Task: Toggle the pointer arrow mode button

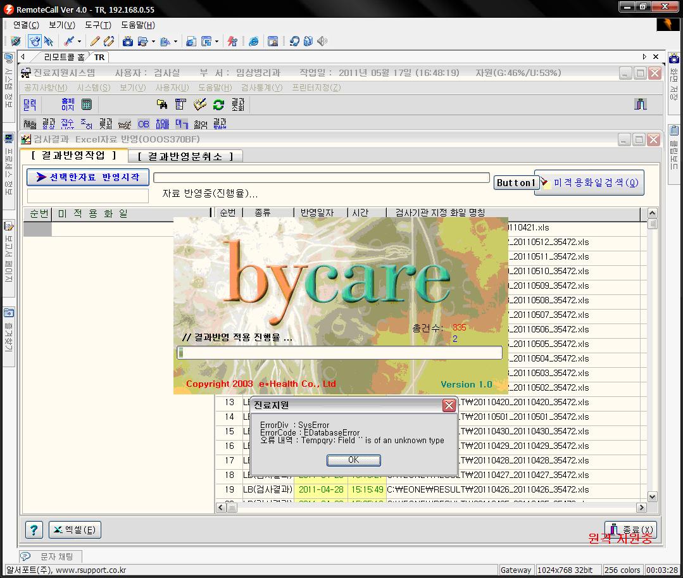Action: pos(48,41)
